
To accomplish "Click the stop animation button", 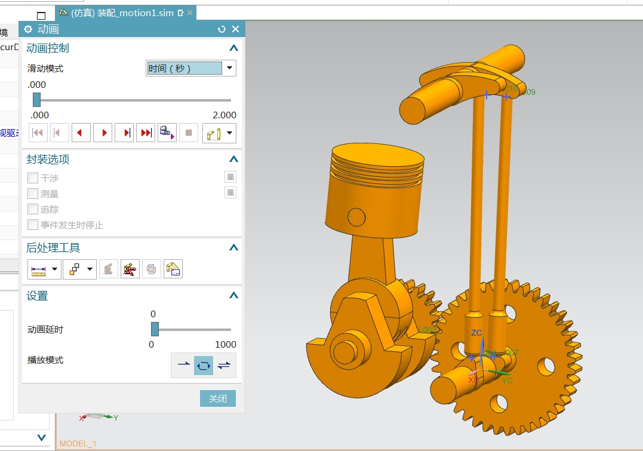I will [x=189, y=133].
